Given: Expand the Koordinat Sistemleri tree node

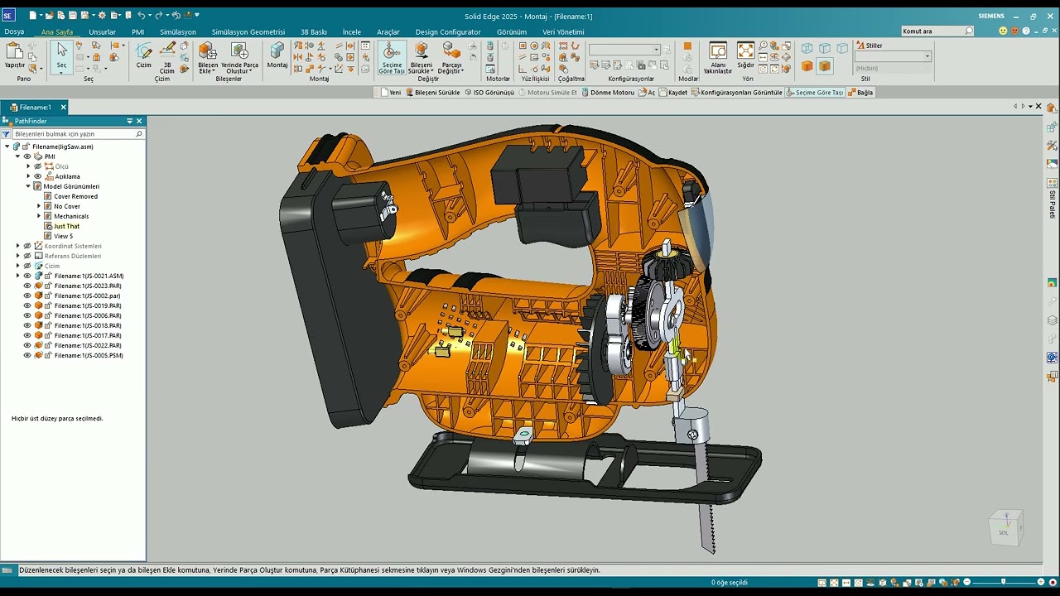Looking at the screenshot, I should [18, 246].
